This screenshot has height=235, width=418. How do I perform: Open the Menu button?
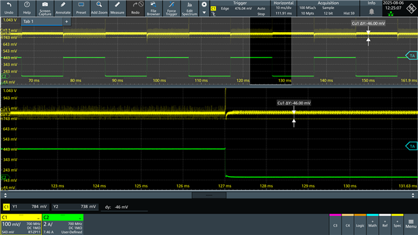[x=411, y=225]
